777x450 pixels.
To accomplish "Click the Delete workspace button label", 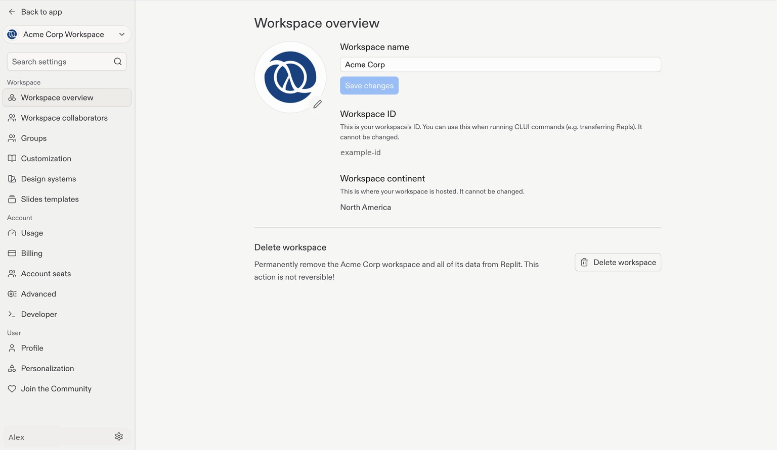I will pyautogui.click(x=625, y=262).
